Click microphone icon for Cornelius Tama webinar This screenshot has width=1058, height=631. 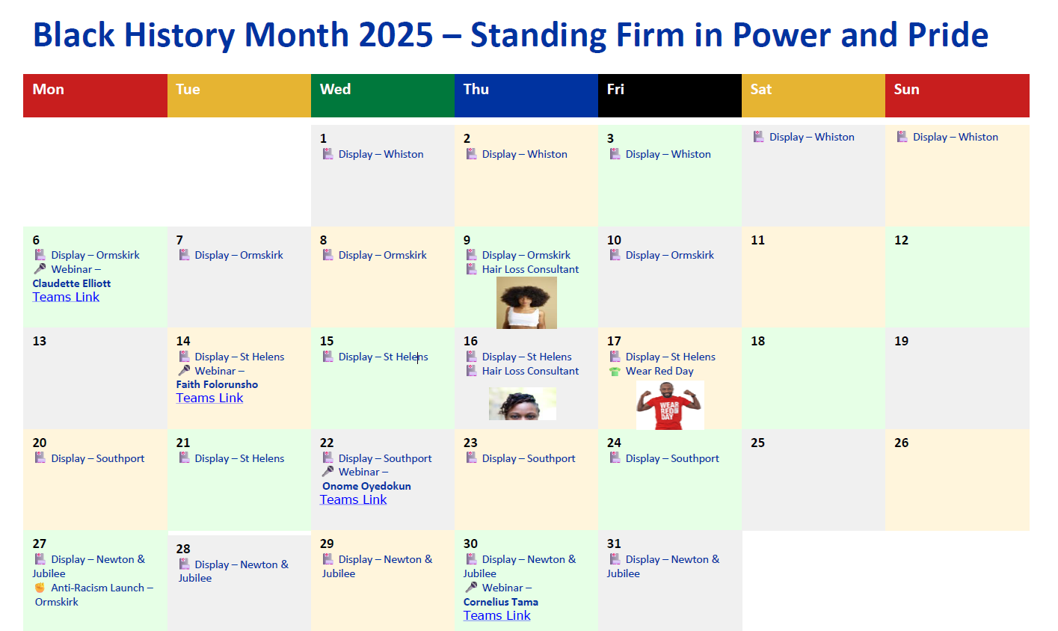coord(471,588)
